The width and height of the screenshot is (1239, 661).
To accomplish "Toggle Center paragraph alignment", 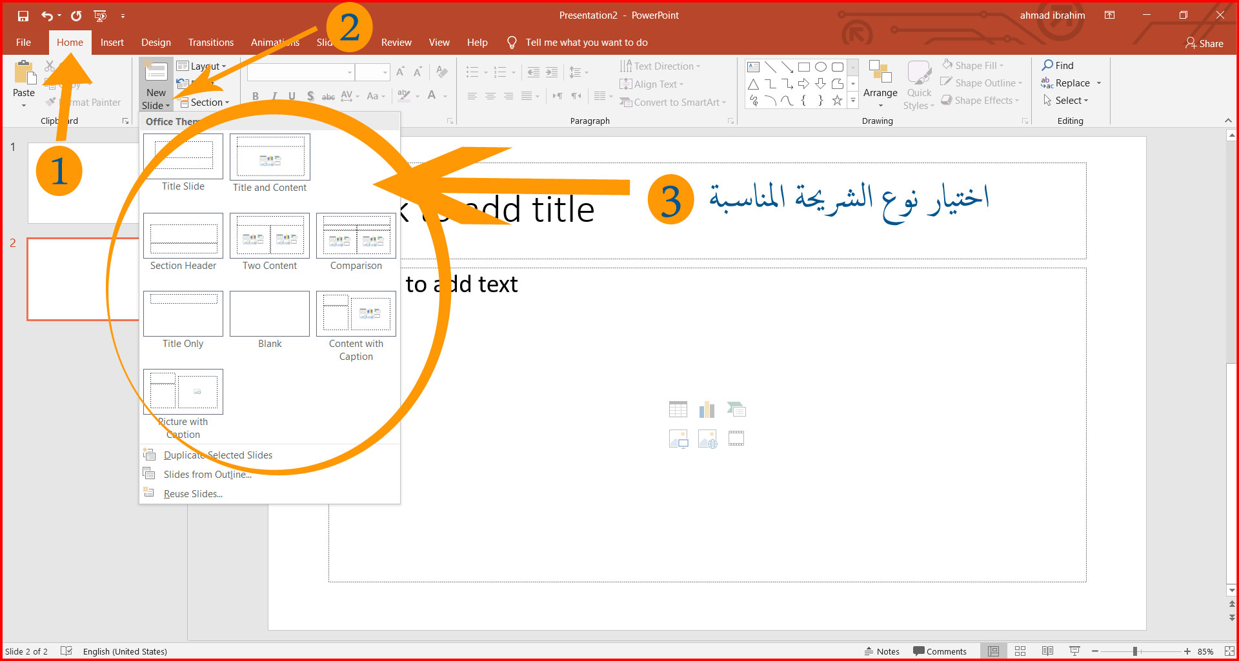I will (x=490, y=96).
